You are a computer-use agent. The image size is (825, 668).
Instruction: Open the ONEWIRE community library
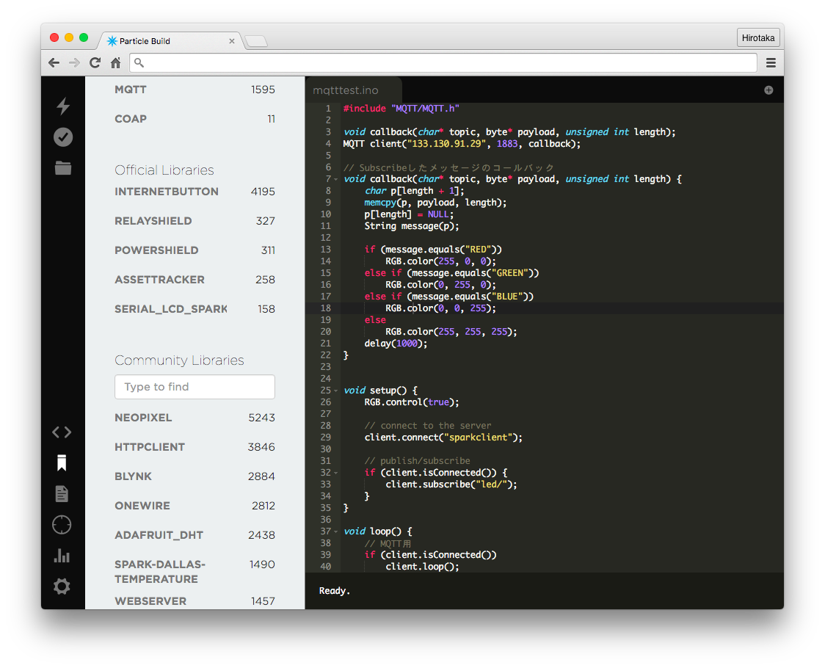pyautogui.click(x=195, y=506)
